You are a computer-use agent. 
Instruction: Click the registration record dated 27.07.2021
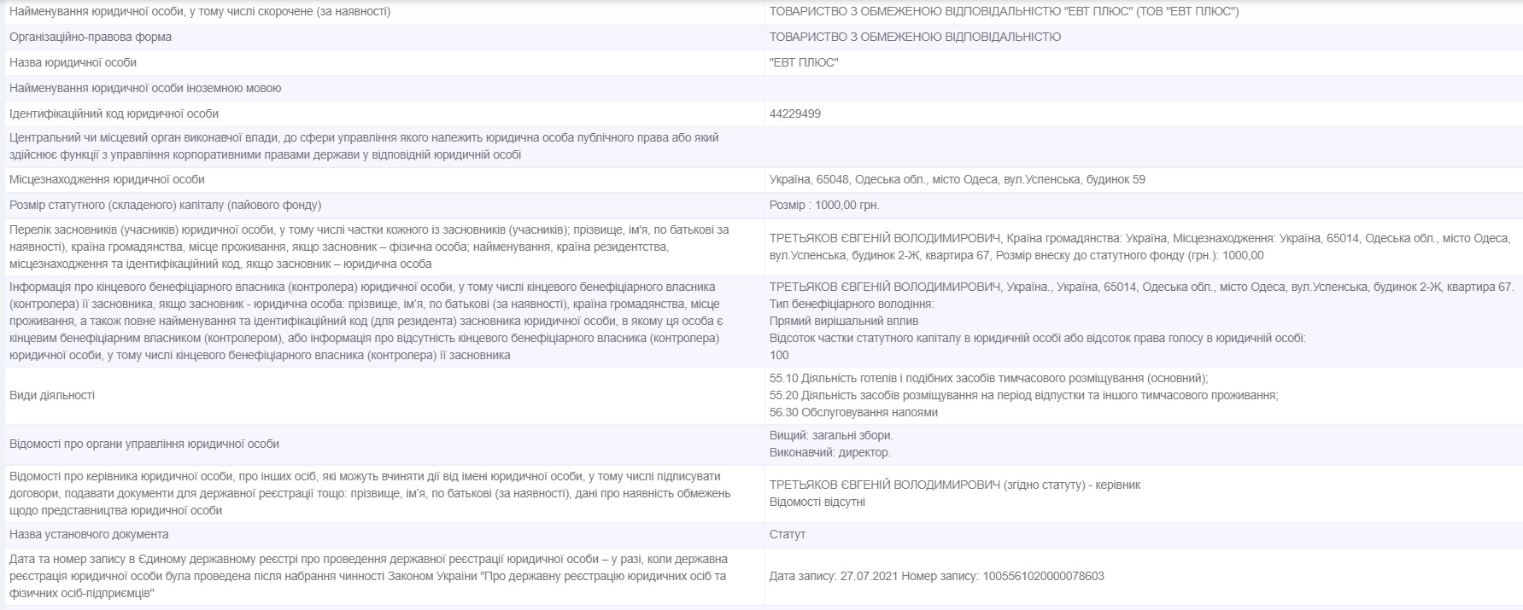coord(936,576)
